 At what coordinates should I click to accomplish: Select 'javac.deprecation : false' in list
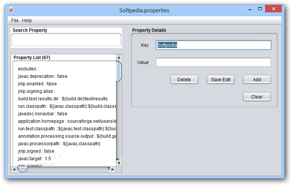click(x=43, y=76)
